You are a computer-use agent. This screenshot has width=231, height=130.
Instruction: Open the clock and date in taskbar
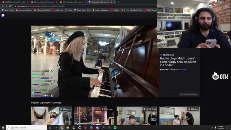221,127
